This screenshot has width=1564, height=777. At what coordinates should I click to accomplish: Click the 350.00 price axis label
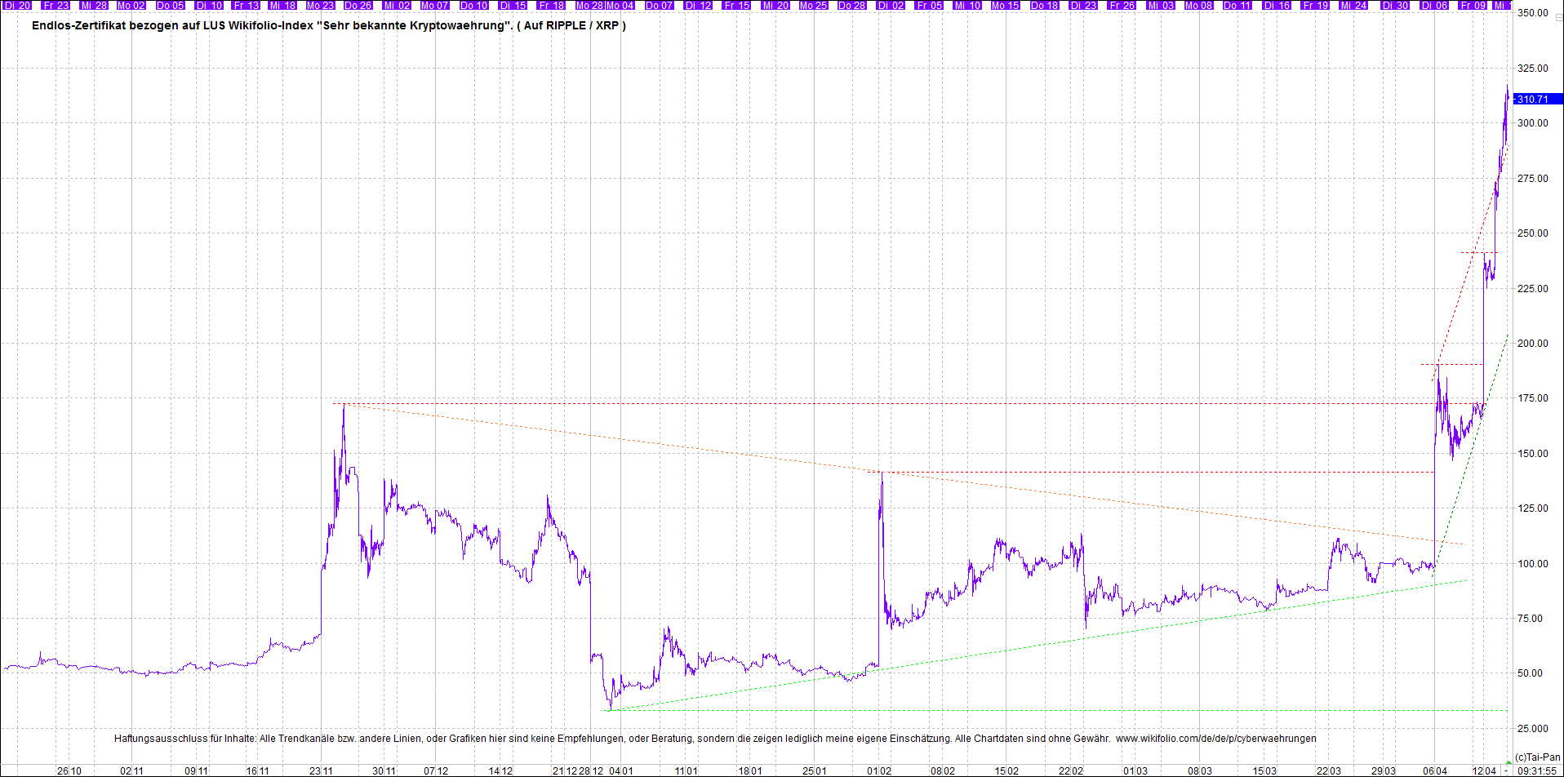pyautogui.click(x=1532, y=13)
